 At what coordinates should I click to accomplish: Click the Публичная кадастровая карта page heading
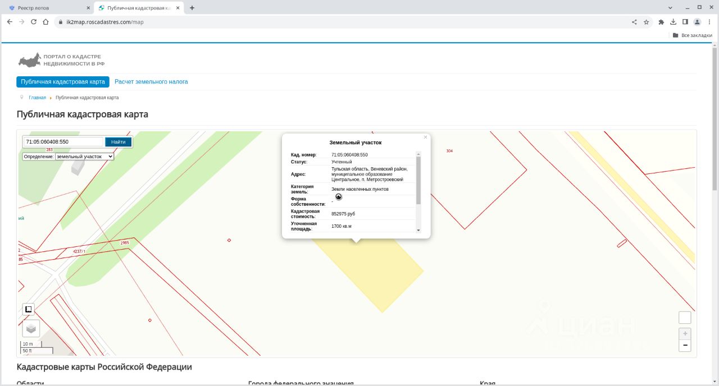pos(83,114)
